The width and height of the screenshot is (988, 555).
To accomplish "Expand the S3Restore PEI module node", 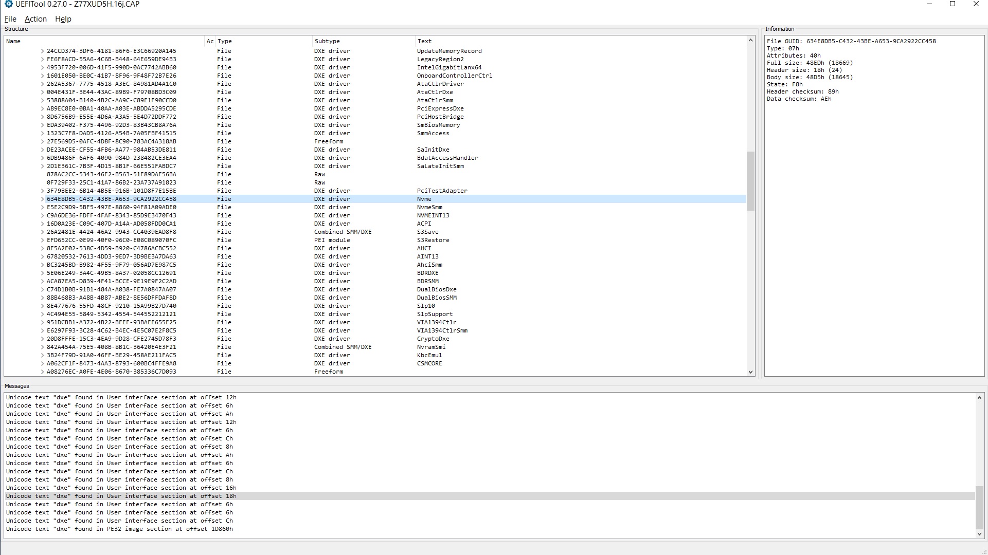I will coord(43,240).
